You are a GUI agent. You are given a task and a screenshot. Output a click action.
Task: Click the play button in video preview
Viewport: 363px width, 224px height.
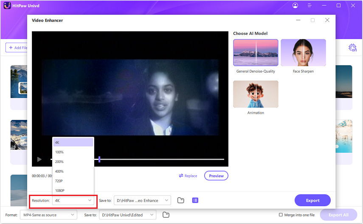point(39,160)
